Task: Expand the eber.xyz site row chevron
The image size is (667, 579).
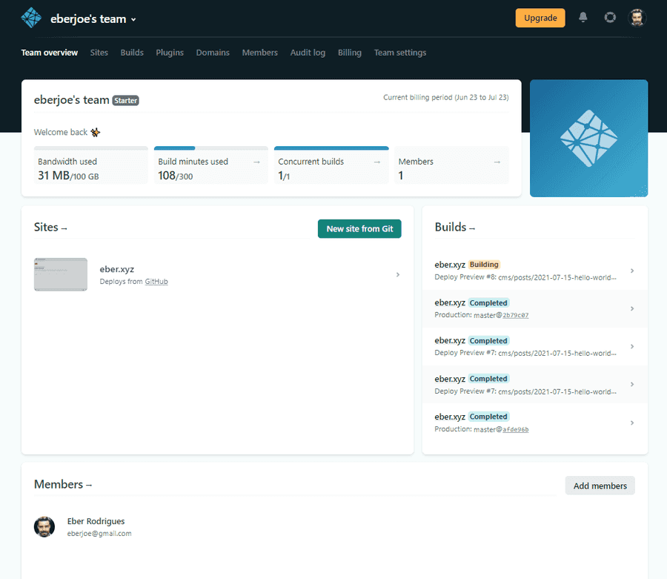Action: [398, 274]
